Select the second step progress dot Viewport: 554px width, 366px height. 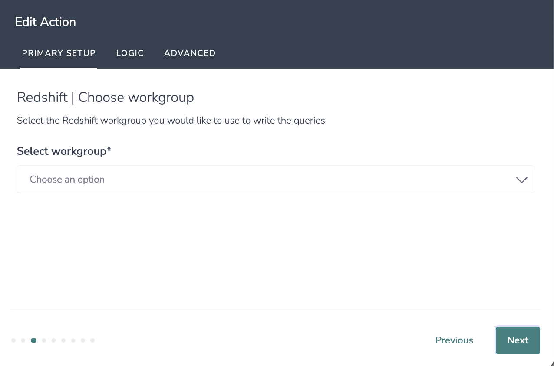click(x=23, y=340)
